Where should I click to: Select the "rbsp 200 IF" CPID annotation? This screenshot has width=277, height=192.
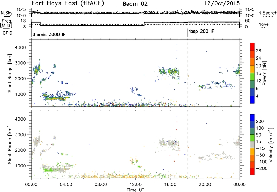point(201,32)
